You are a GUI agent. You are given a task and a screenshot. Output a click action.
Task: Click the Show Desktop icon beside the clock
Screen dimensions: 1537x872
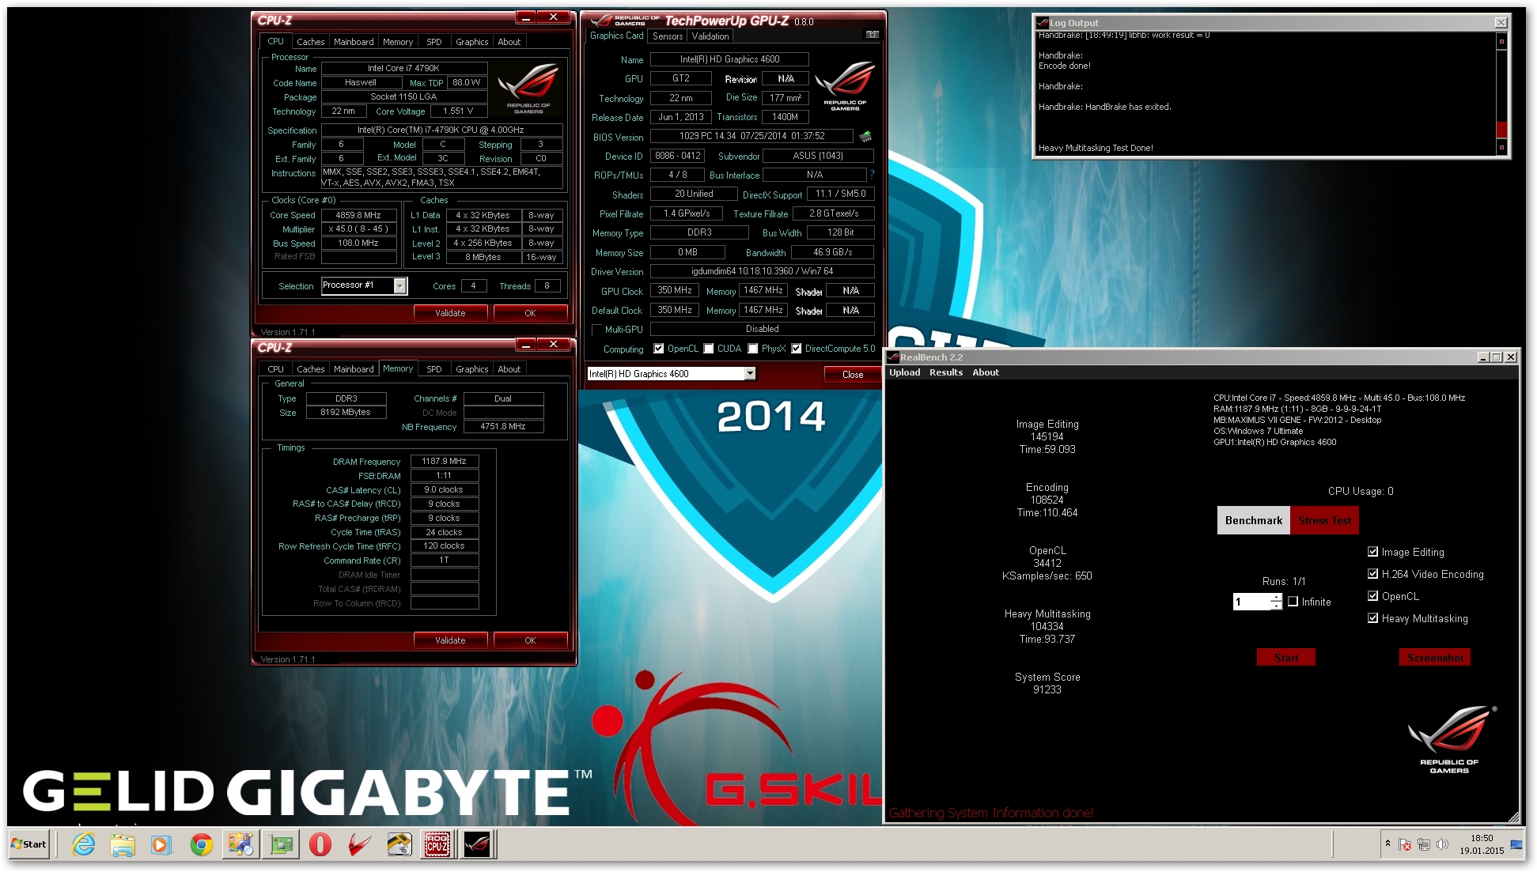pyautogui.click(x=1516, y=844)
